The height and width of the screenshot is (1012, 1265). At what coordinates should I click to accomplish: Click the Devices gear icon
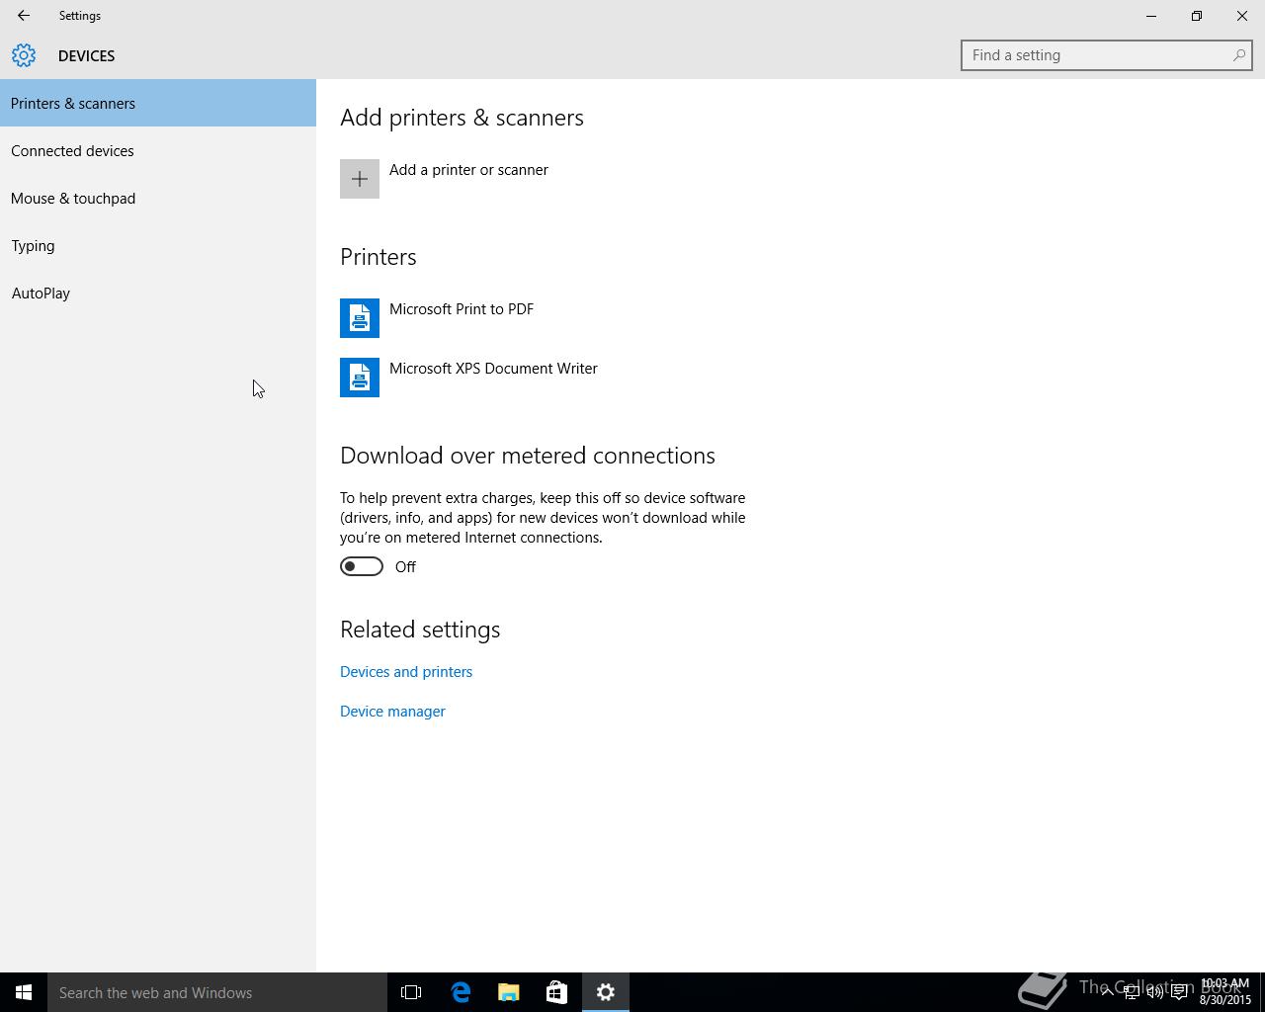pos(24,55)
